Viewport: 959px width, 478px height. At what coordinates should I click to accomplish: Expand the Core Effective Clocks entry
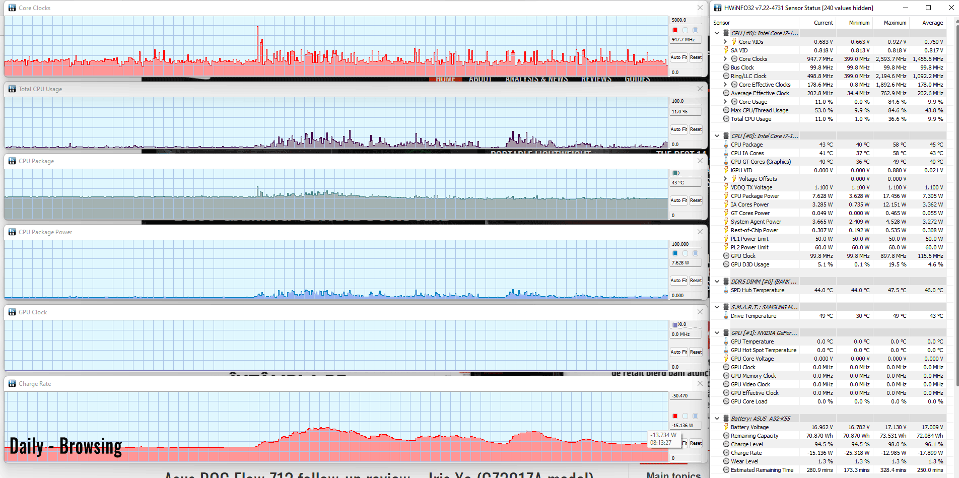click(x=725, y=84)
